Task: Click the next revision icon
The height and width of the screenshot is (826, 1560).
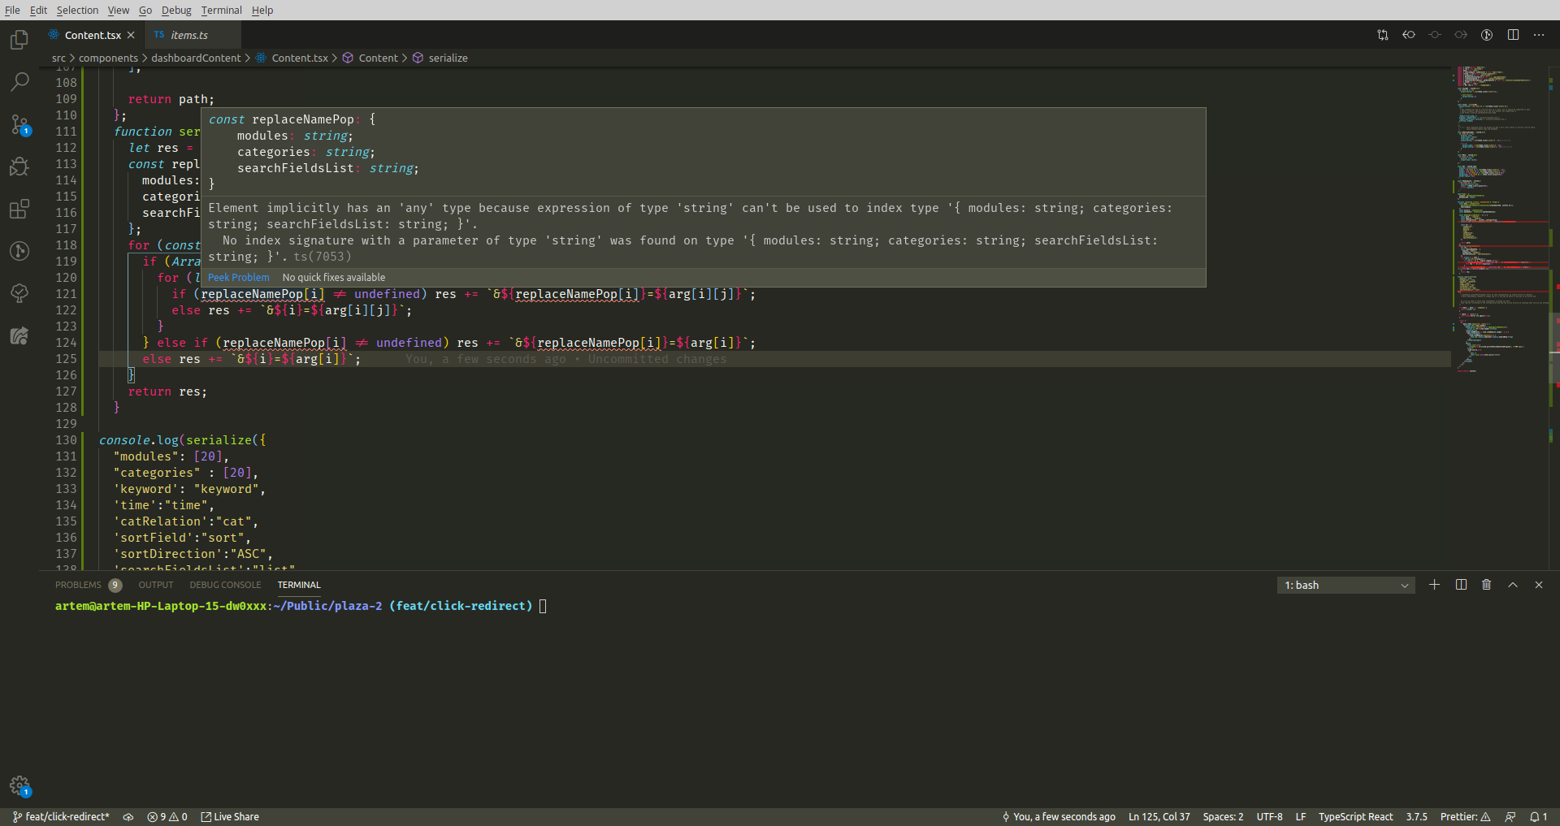Action: 1461,35
